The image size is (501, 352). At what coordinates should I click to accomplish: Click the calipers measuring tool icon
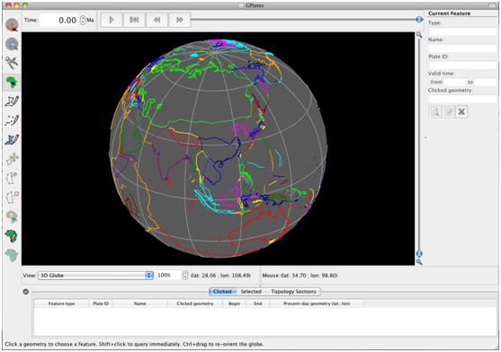12,63
